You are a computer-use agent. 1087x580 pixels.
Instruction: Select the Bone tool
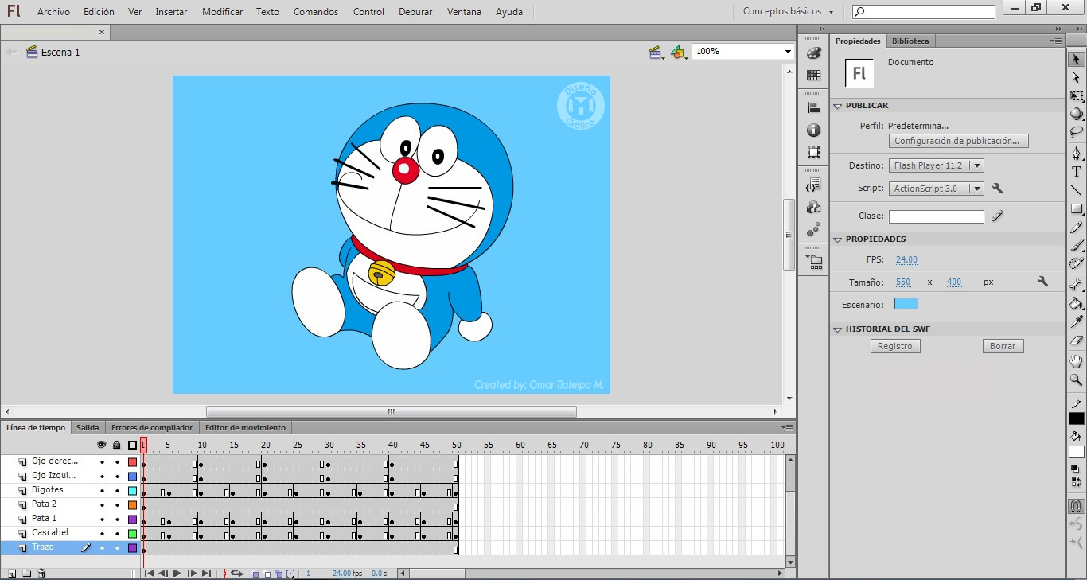pyautogui.click(x=1076, y=284)
